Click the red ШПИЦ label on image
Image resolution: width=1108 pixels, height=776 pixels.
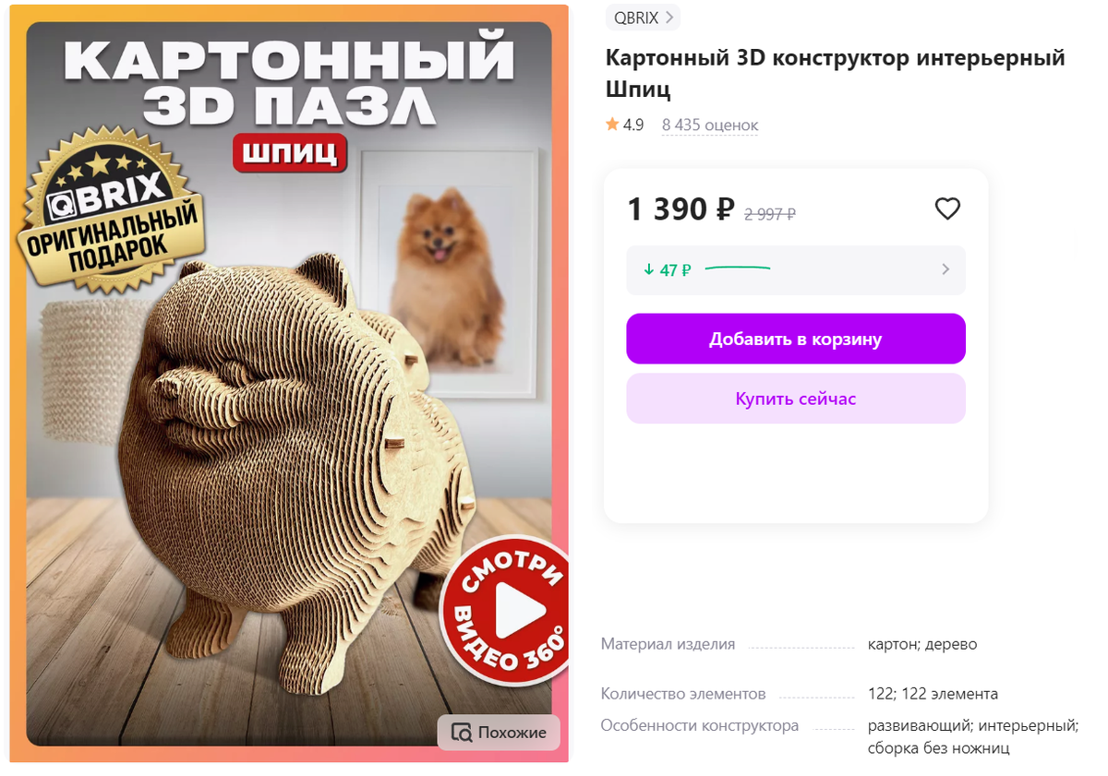[289, 153]
